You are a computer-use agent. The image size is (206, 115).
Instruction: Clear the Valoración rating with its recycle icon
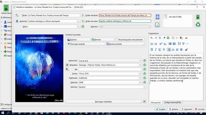[x=145, y=60]
